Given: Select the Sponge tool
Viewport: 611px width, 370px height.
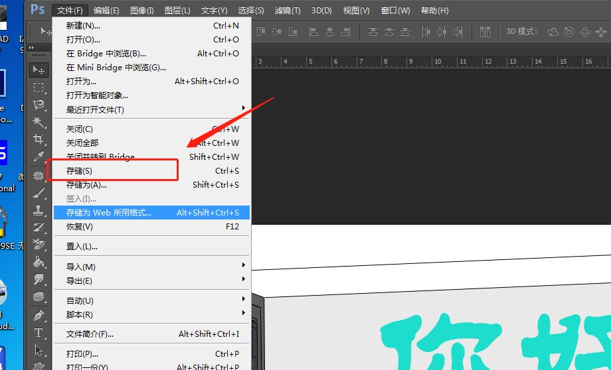Looking at the screenshot, I should (x=39, y=296).
